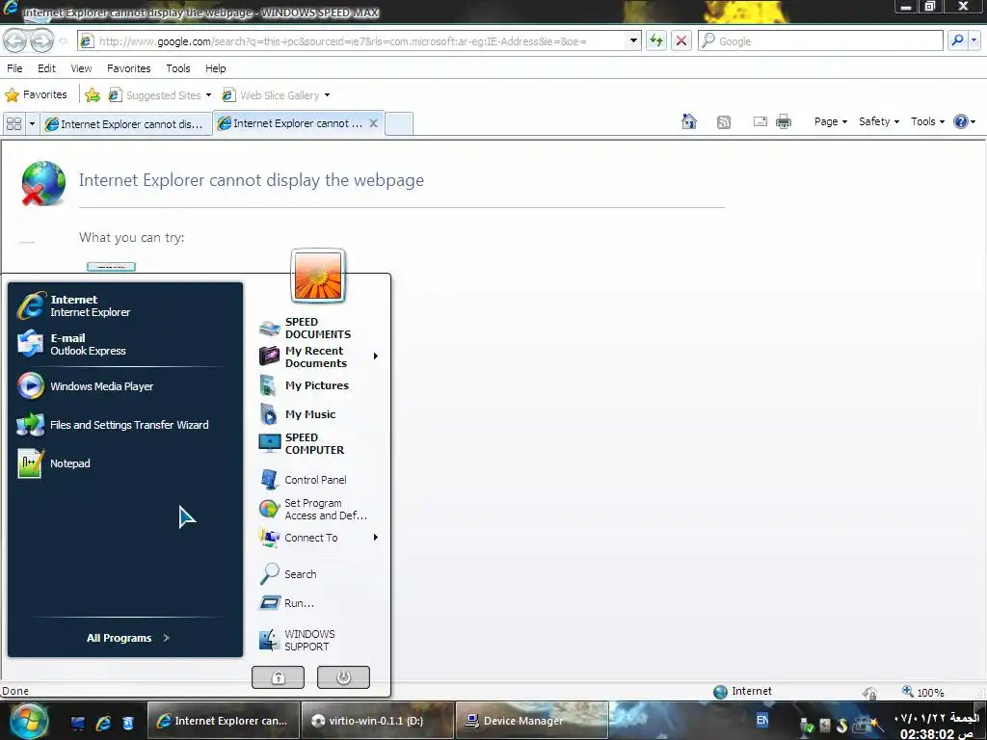Expand the Connect To submenu
The height and width of the screenshot is (740, 987).
(x=318, y=538)
